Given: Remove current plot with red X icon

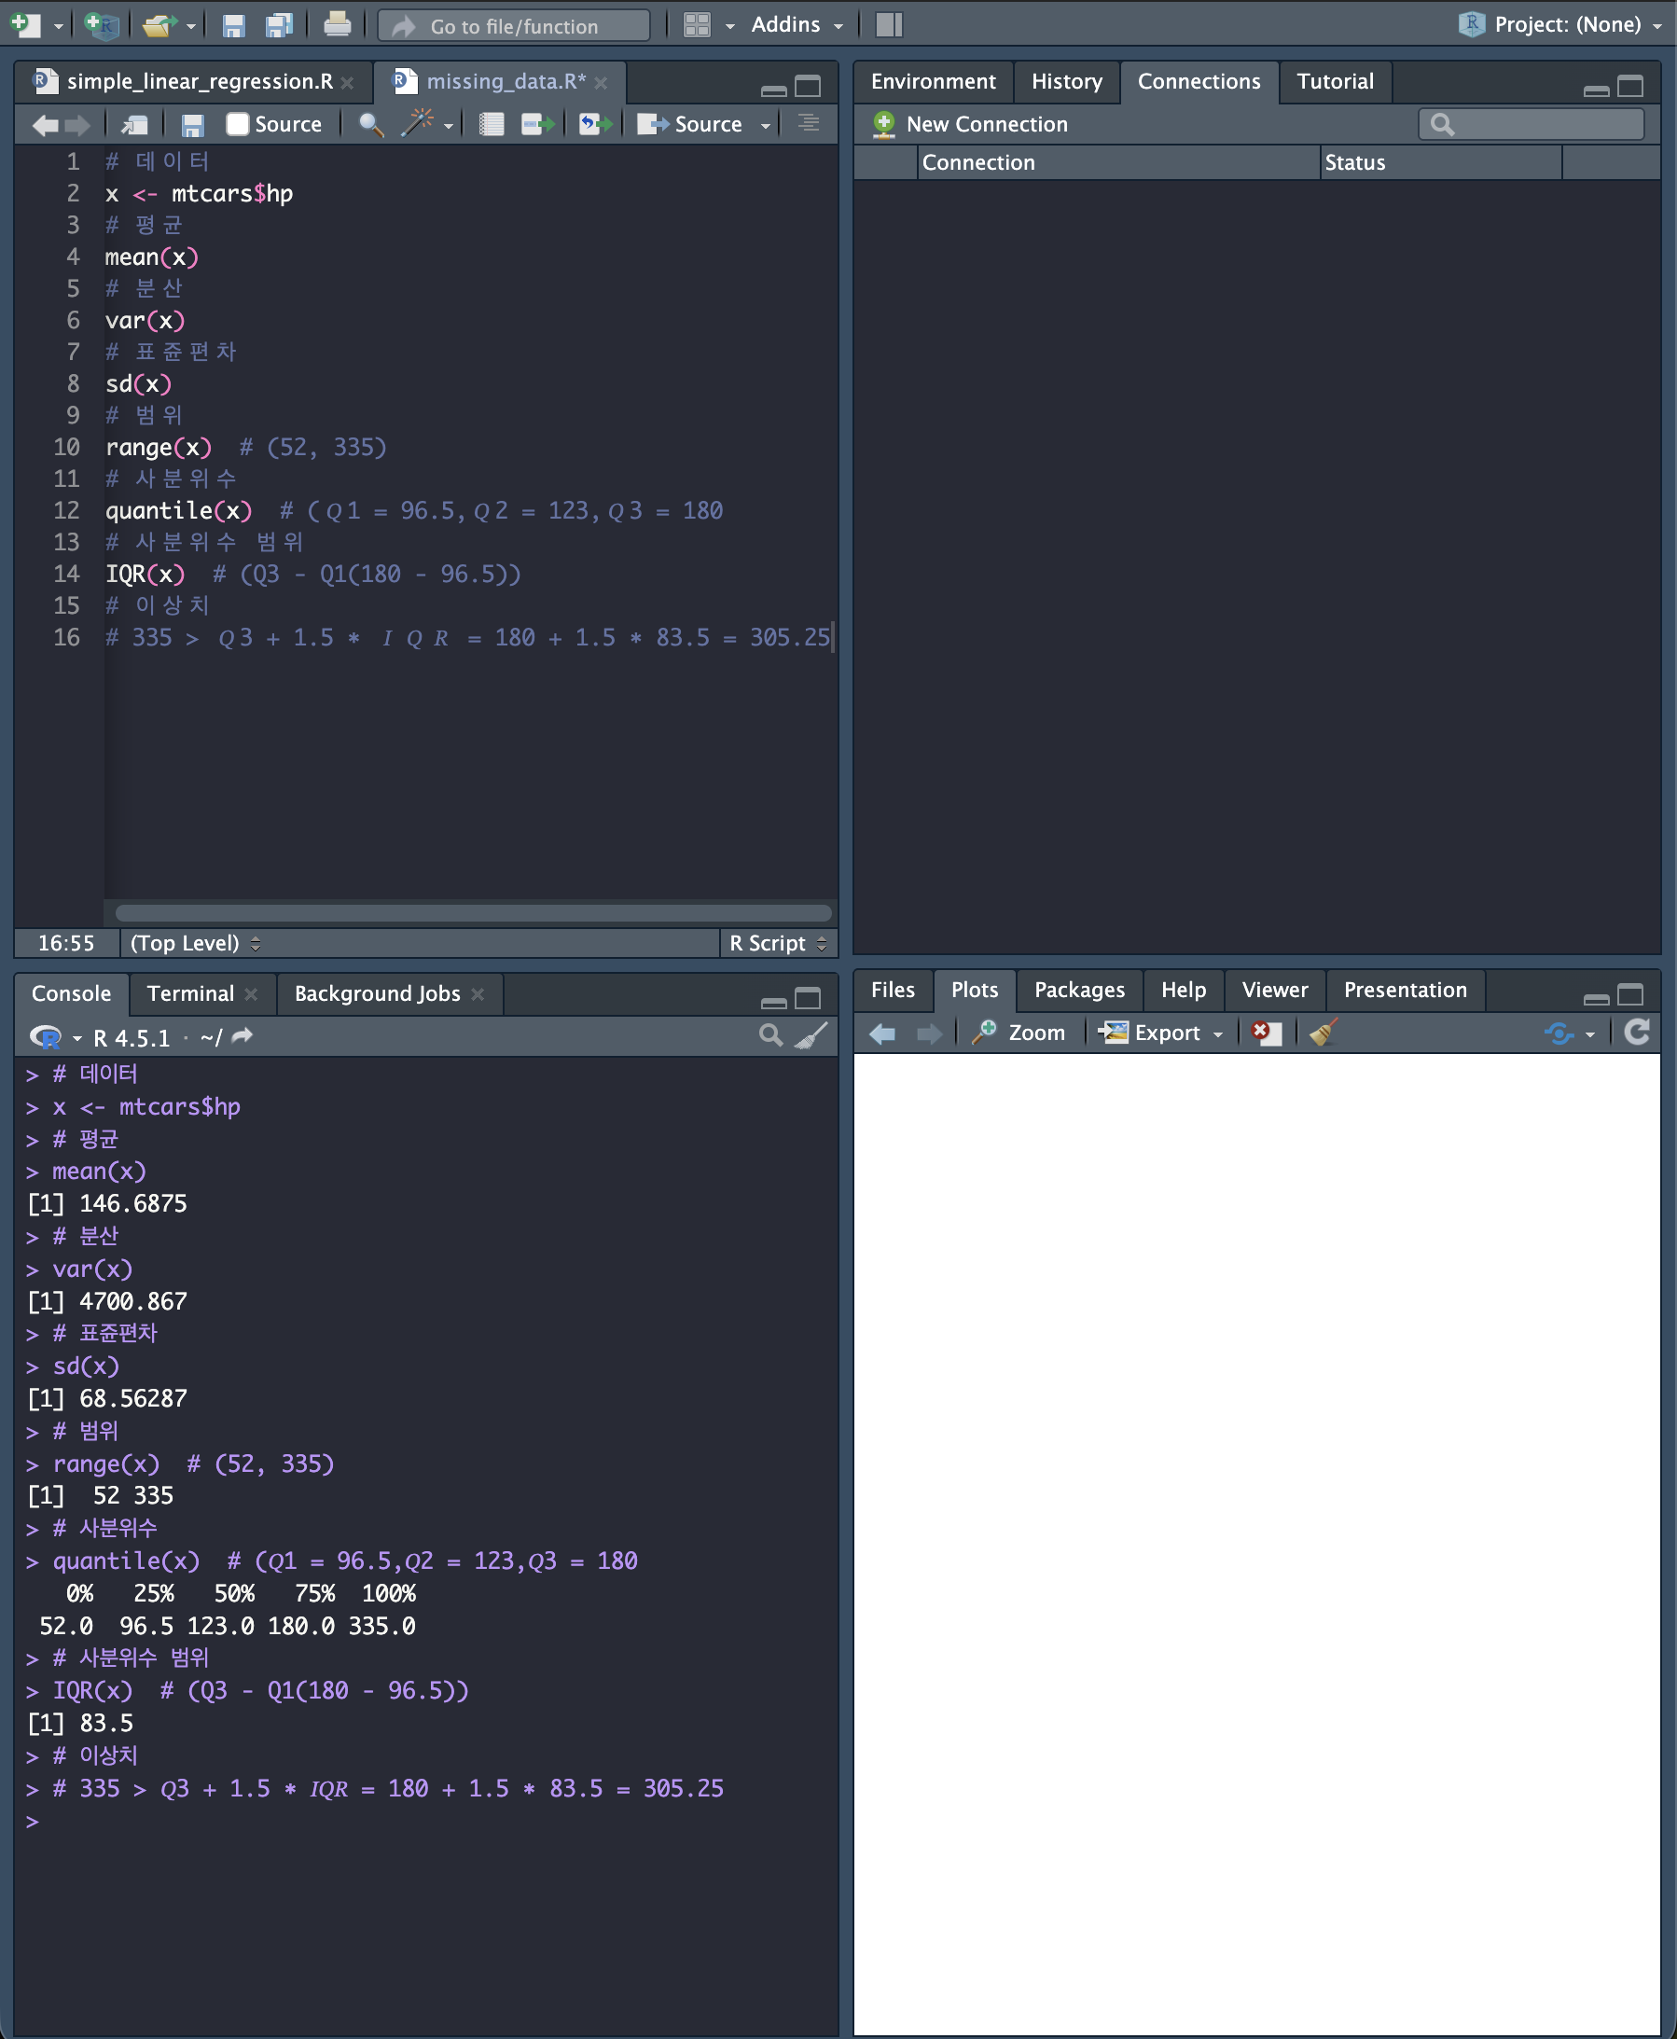Looking at the screenshot, I should 1265,1033.
